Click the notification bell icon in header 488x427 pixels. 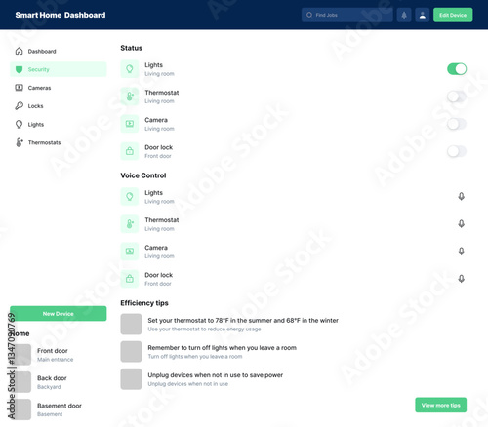(404, 15)
